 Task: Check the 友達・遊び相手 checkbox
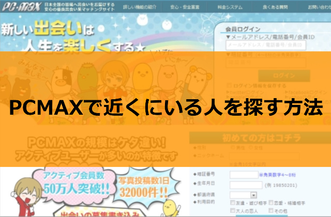232,203
